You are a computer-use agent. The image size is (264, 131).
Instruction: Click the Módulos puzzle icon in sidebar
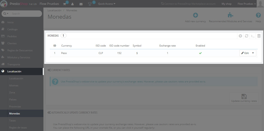coord(3,57)
